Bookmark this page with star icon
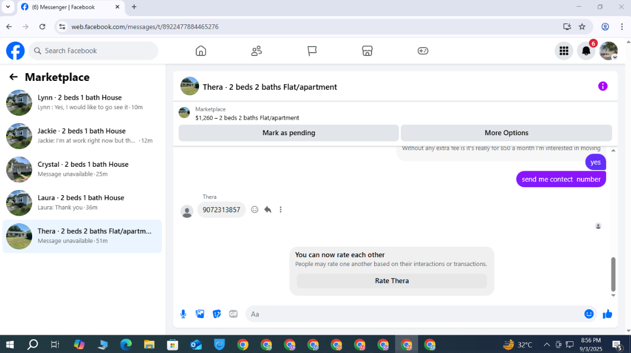 (x=582, y=27)
